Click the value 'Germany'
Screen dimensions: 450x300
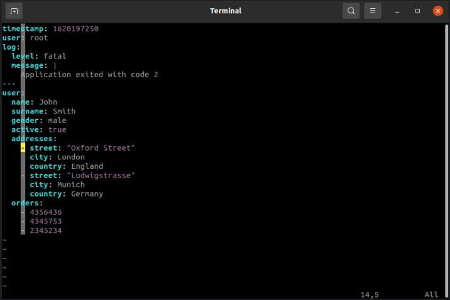[x=87, y=194]
